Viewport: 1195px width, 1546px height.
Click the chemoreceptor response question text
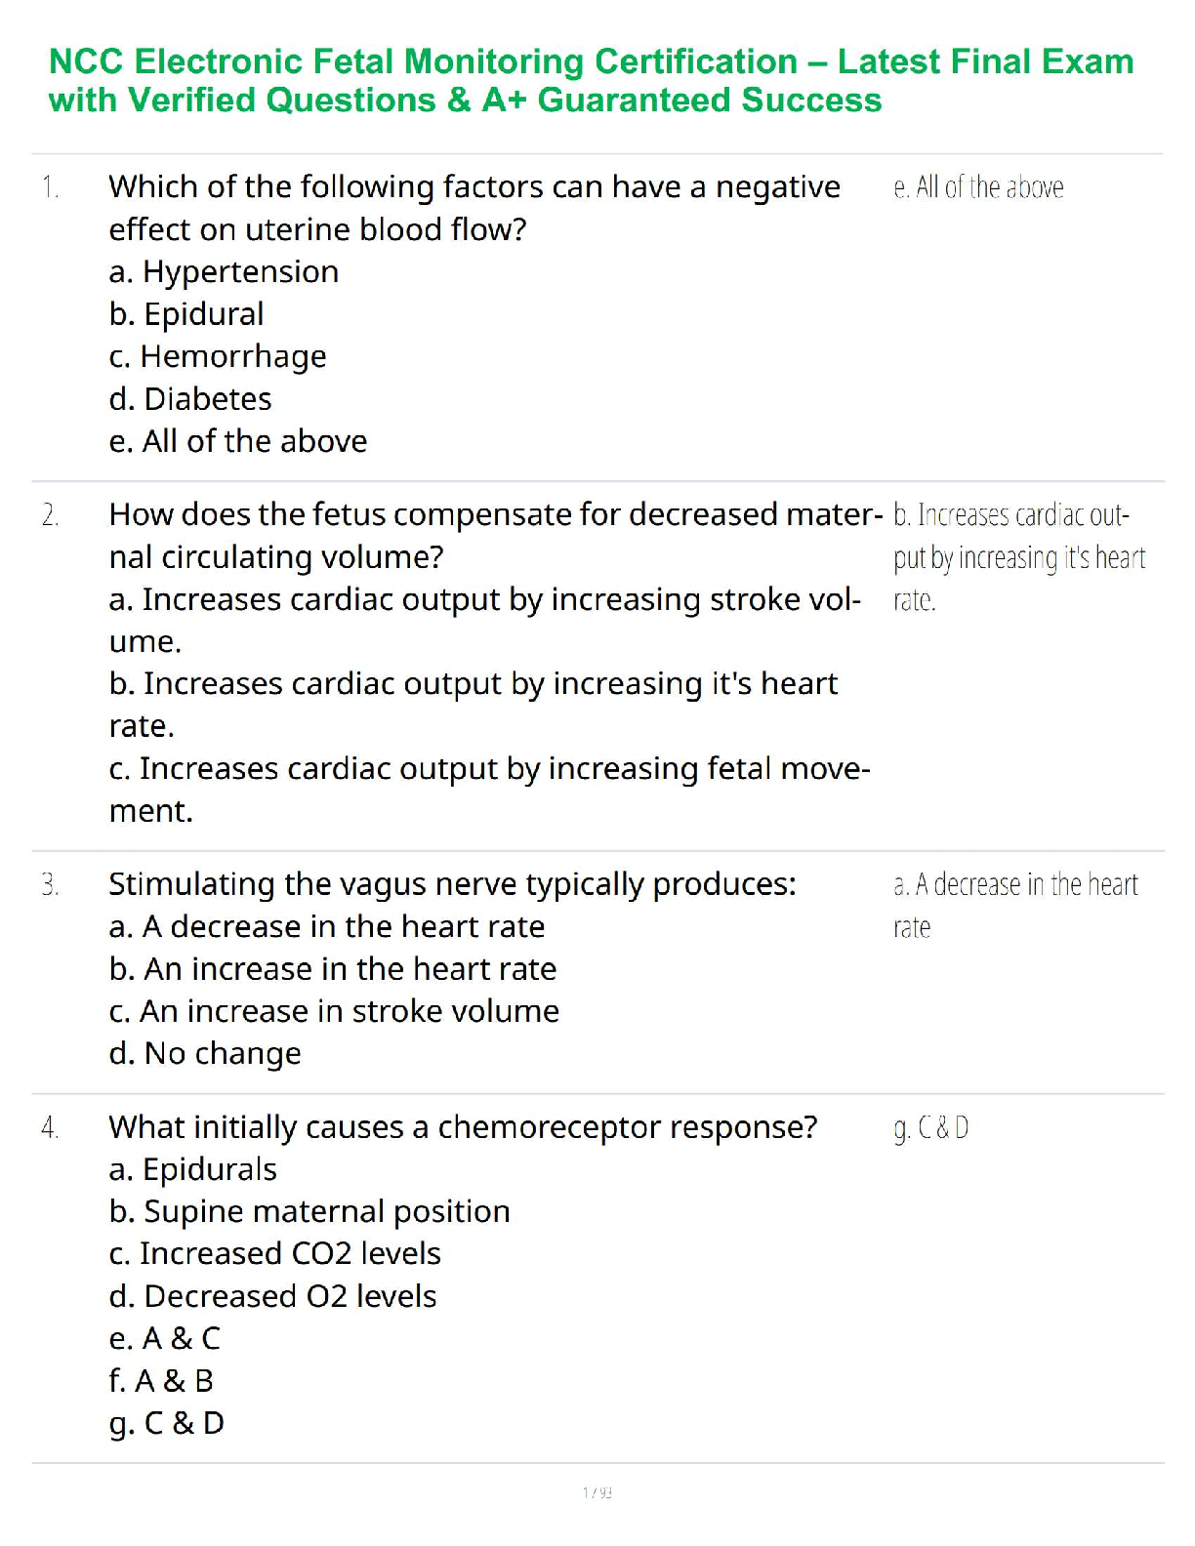point(463,1127)
